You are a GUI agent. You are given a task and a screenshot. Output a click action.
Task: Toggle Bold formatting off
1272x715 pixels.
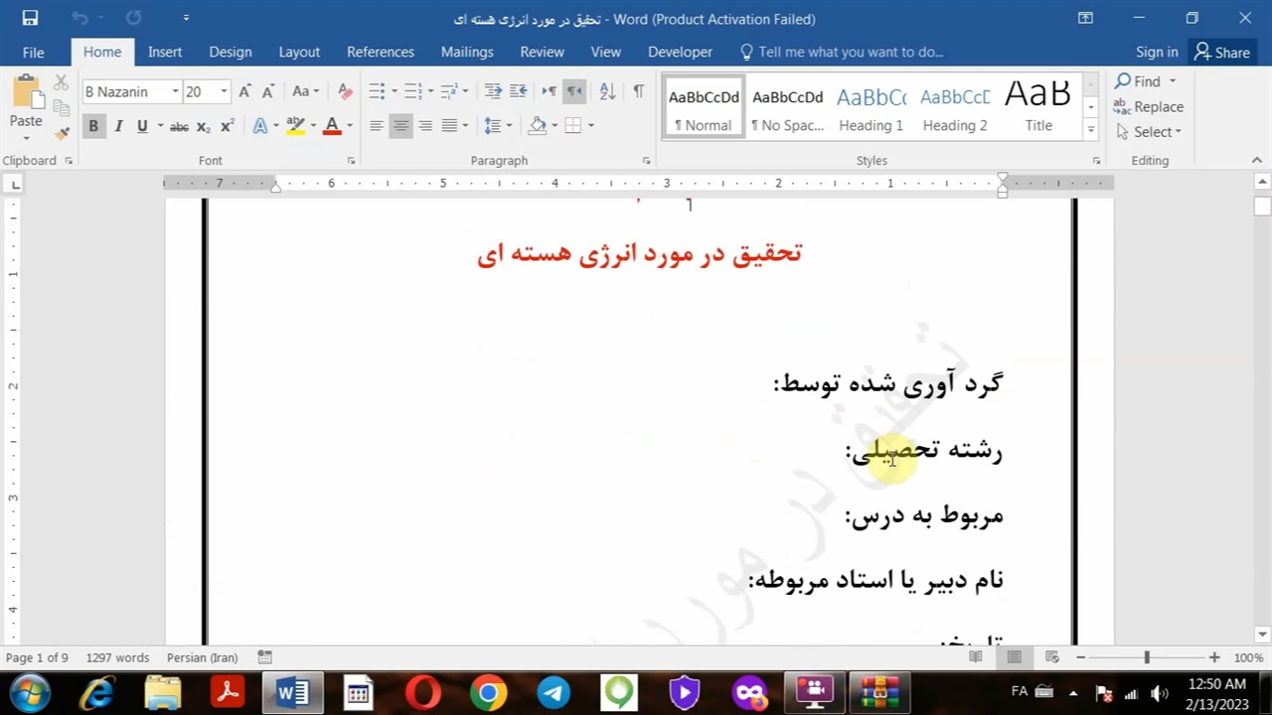[93, 126]
